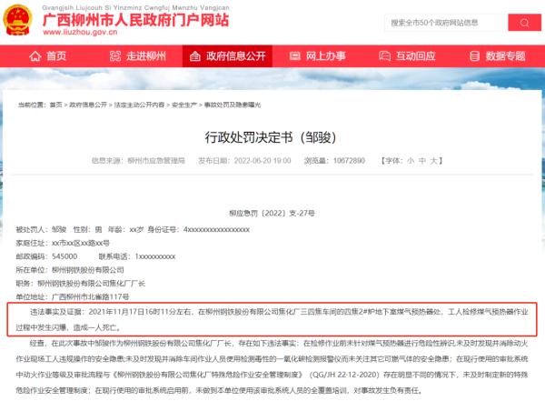Viewport: 545px width, 401px height.
Task: Click the icon beside 走进柳州
Action: click(115, 56)
